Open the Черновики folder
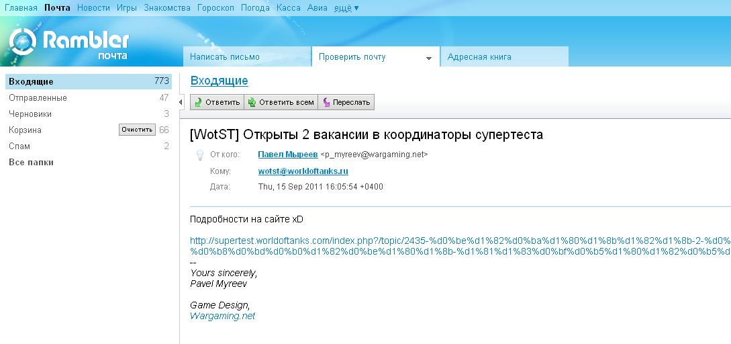 (x=30, y=114)
